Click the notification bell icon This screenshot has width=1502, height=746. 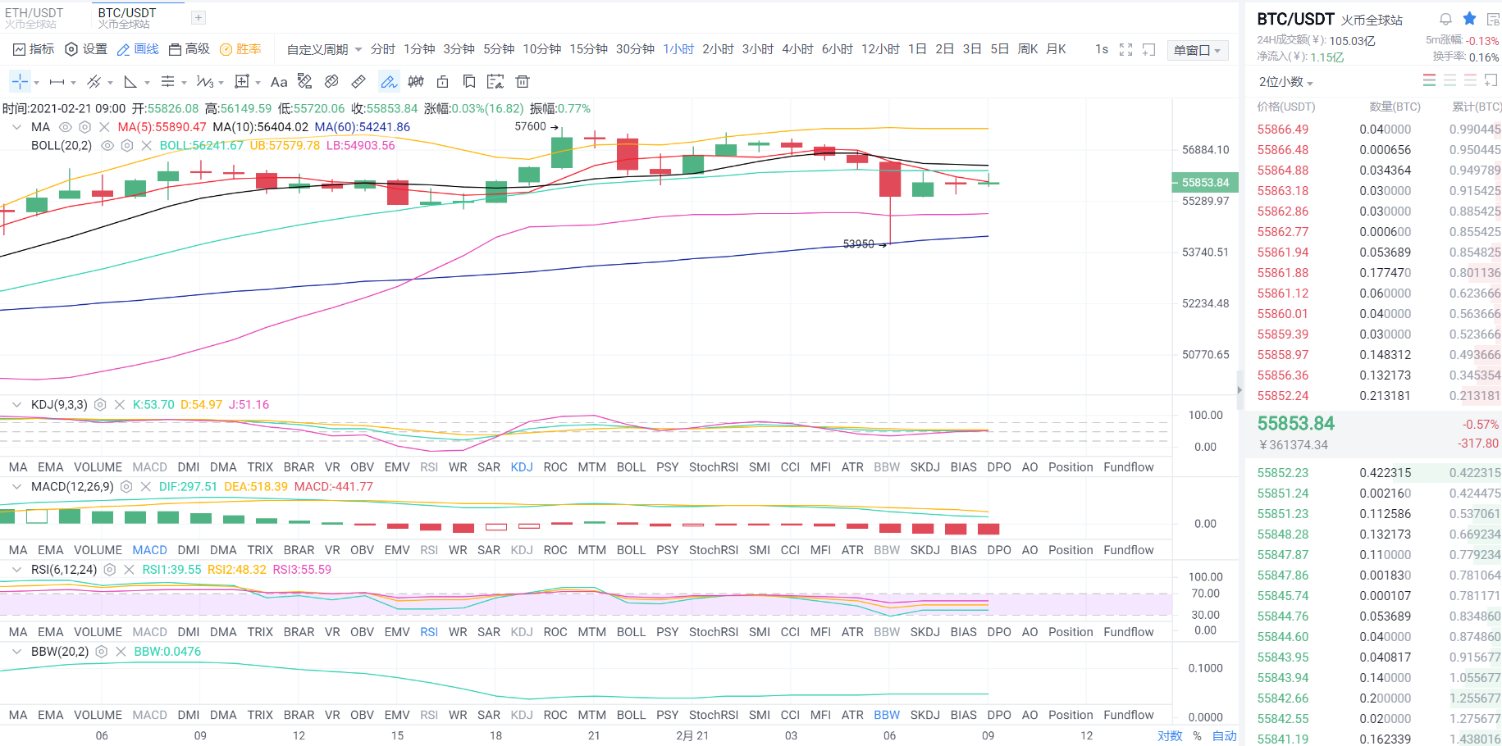1444,17
